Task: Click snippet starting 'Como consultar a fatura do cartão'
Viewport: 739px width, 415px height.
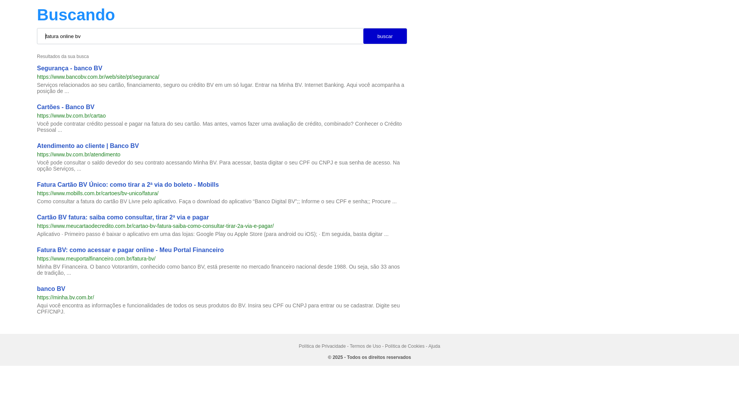Action: point(217,201)
